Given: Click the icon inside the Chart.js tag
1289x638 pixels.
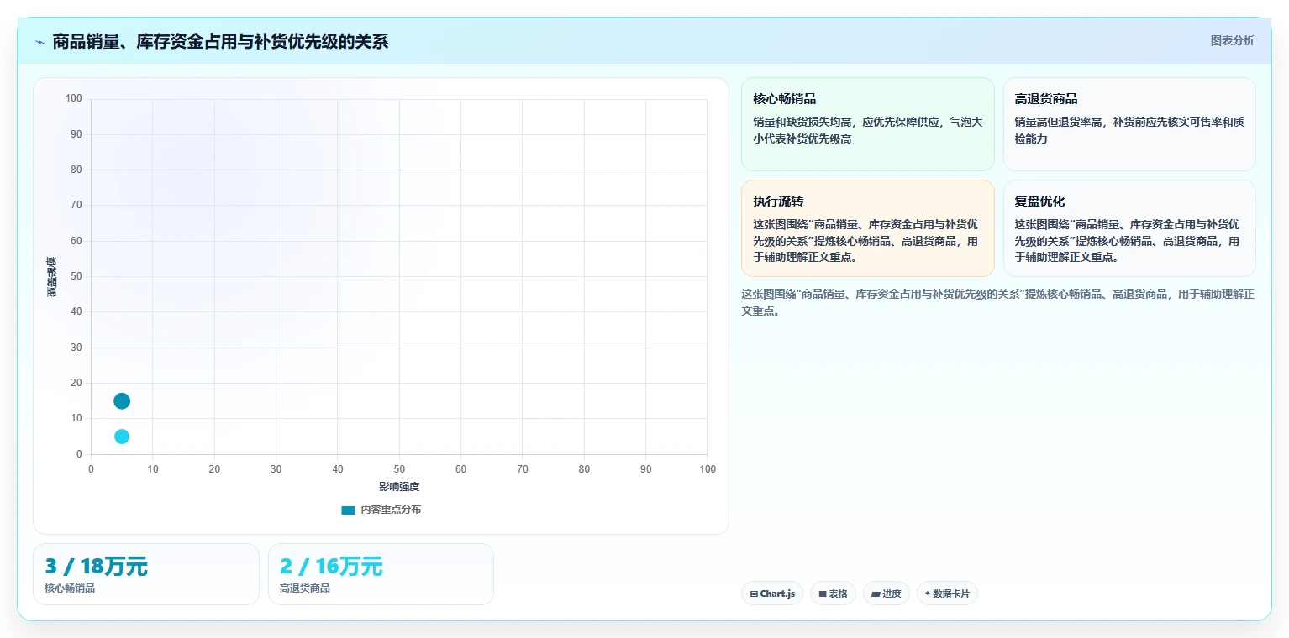Looking at the screenshot, I should tap(754, 594).
